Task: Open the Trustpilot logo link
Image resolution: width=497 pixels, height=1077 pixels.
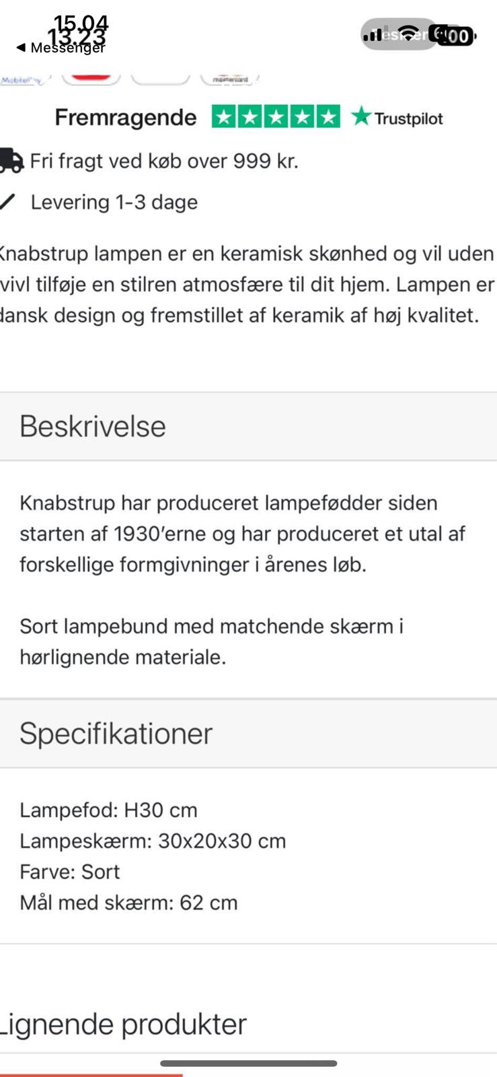Action: [x=397, y=118]
